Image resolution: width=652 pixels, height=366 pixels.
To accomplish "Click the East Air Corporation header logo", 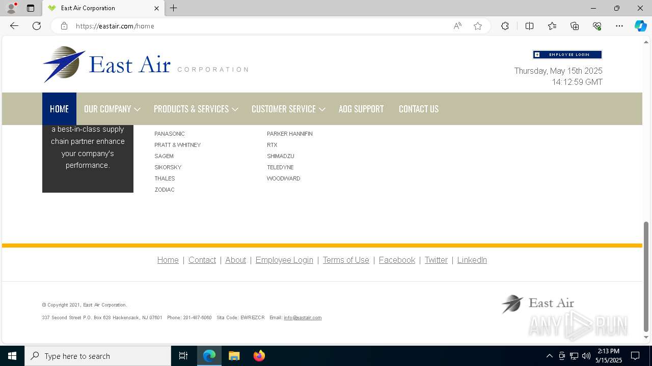I will tap(145, 65).
